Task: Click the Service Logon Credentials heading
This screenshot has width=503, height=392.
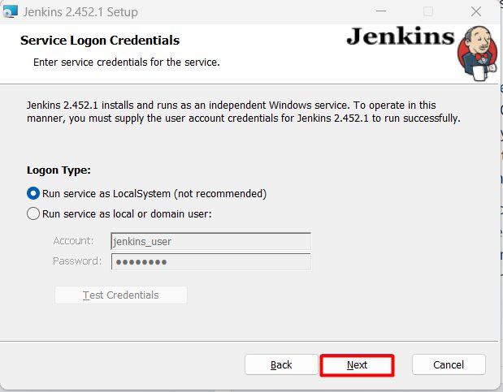Action: coord(100,41)
